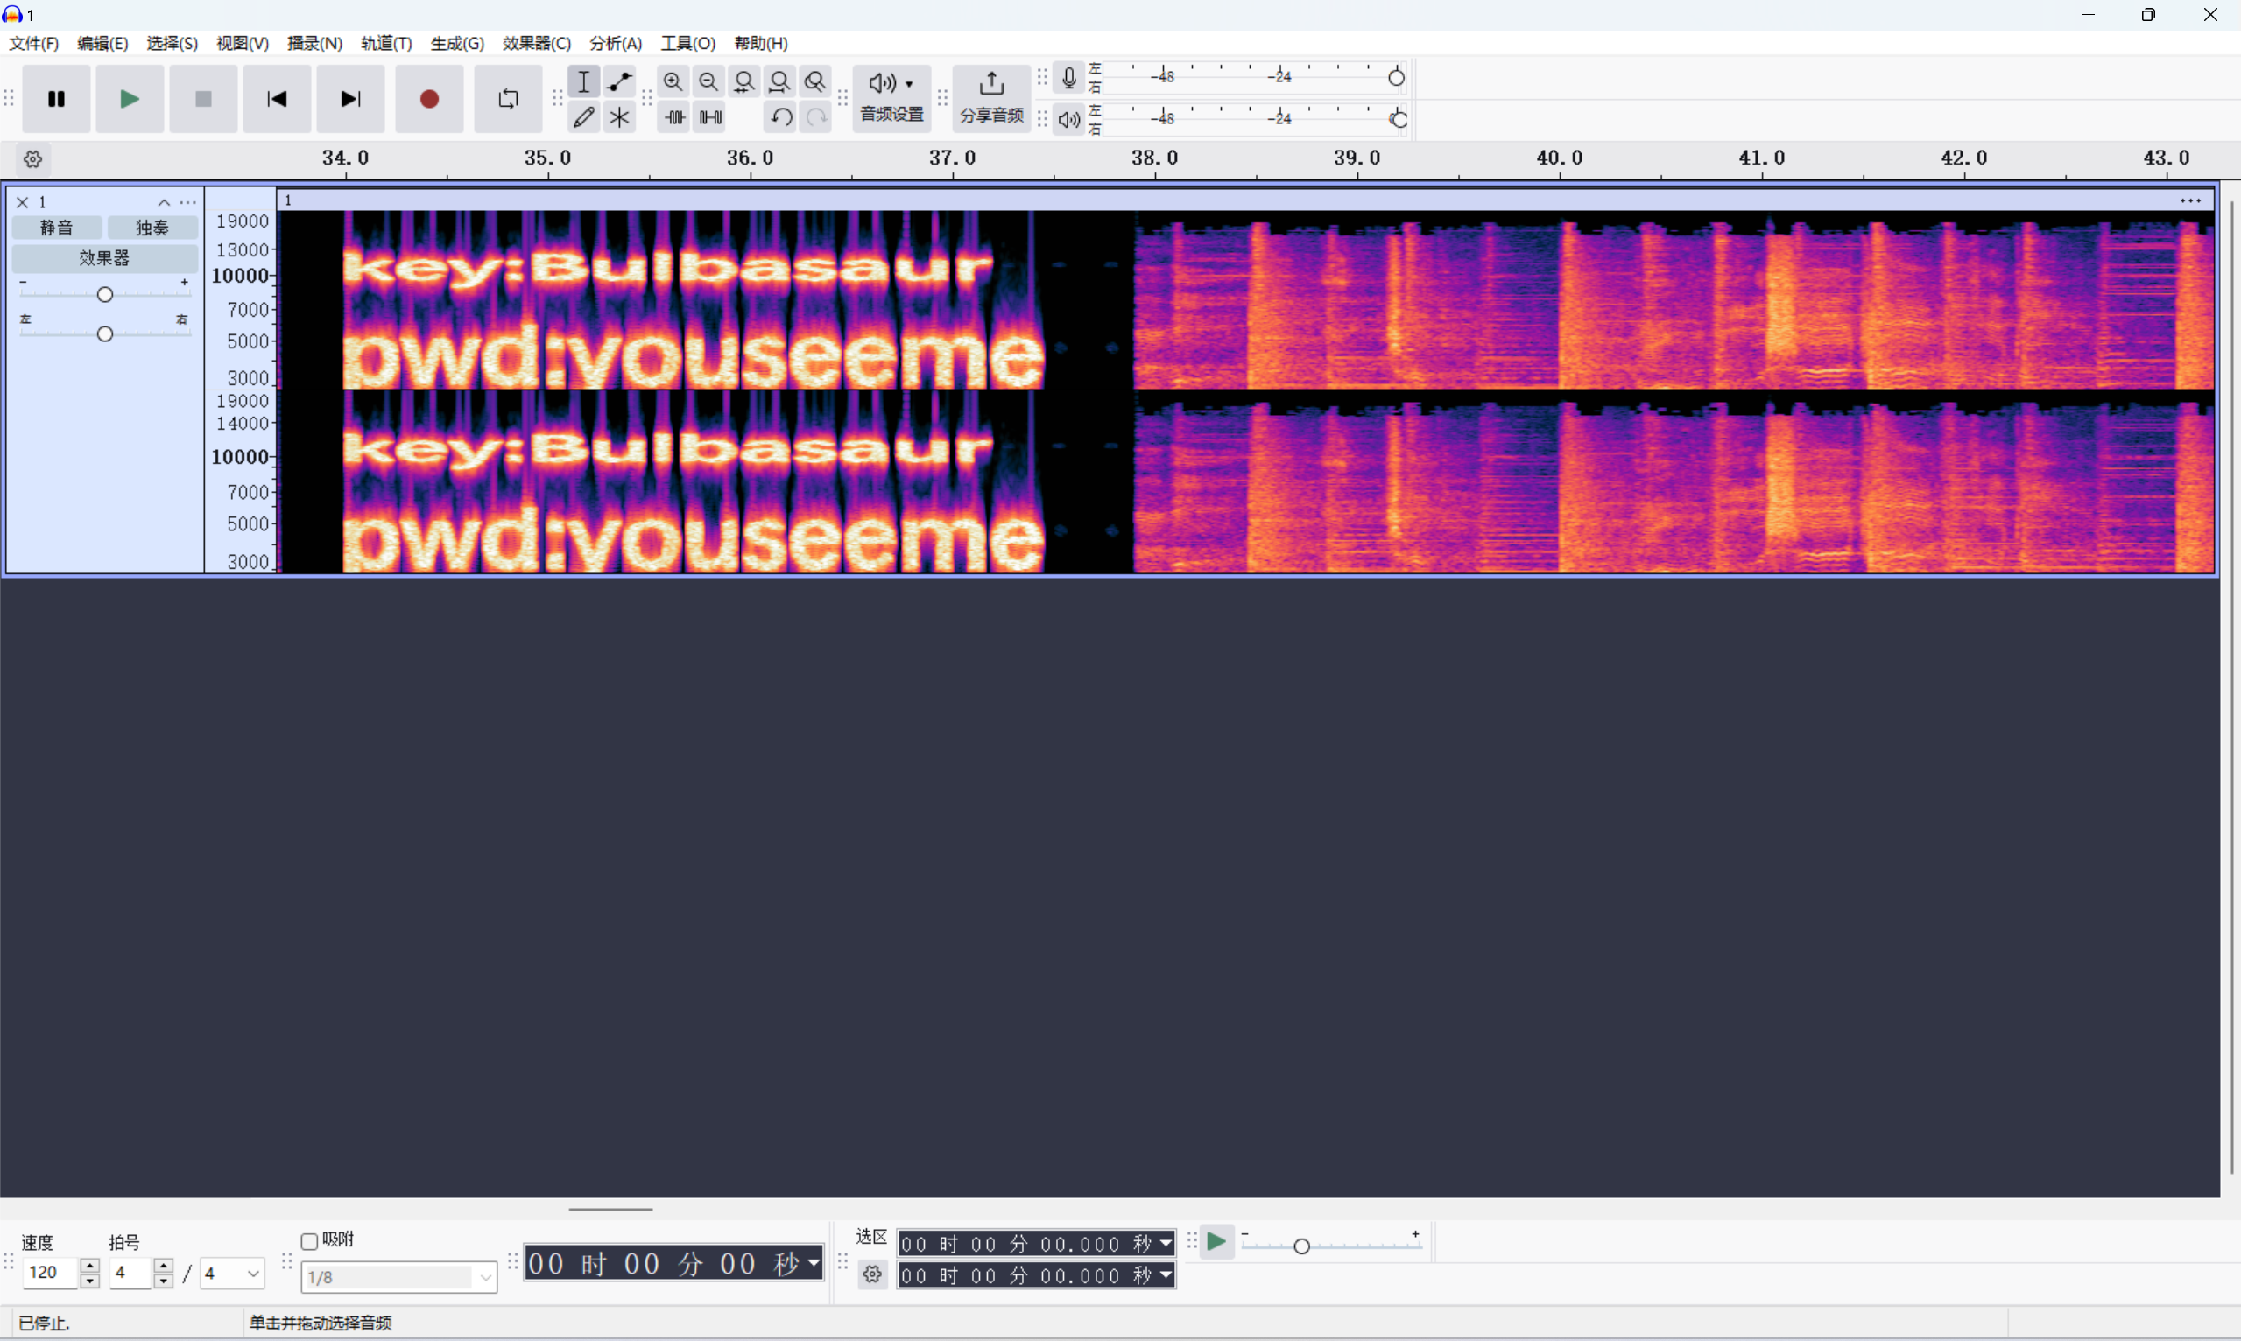2241x1341 pixels.
Task: Close track 1 with the X icon
Action: click(x=23, y=202)
